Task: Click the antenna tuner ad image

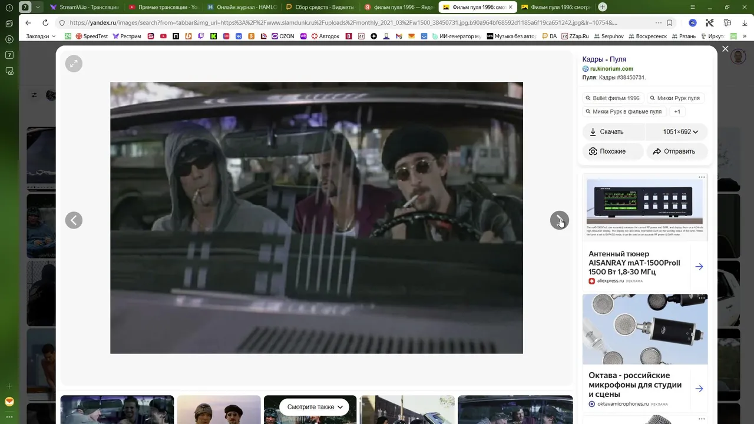Action: (x=644, y=207)
